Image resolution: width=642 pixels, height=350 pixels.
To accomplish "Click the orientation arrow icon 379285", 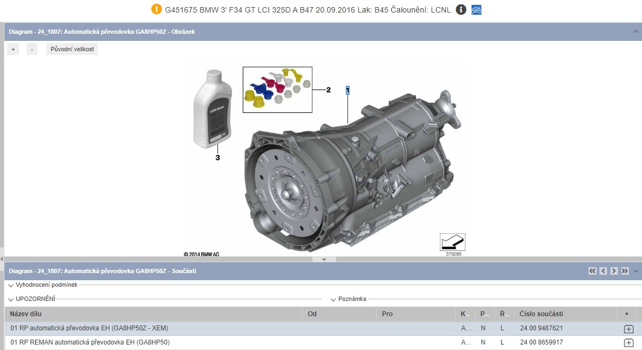I will (x=452, y=242).
